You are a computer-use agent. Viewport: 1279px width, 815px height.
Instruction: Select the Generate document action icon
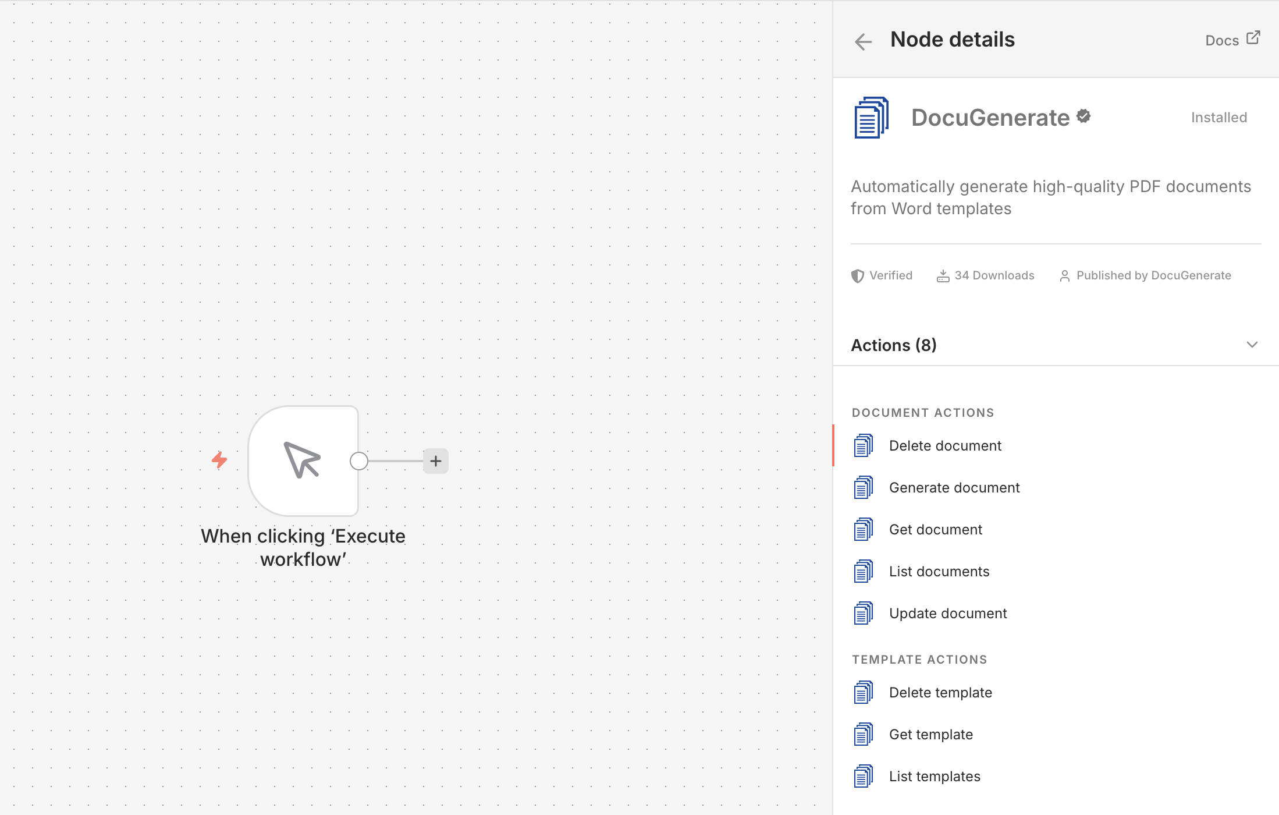point(864,487)
